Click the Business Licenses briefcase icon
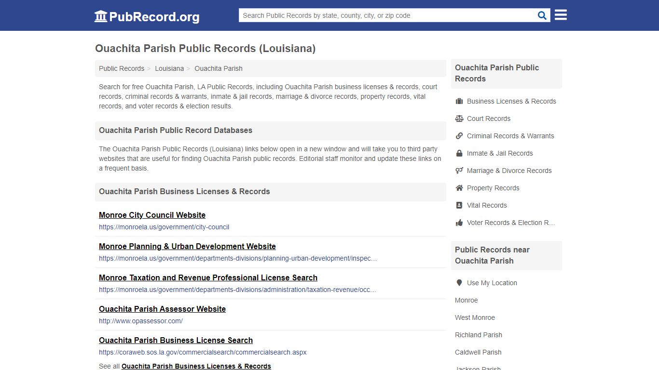The image size is (659, 370). 459,101
